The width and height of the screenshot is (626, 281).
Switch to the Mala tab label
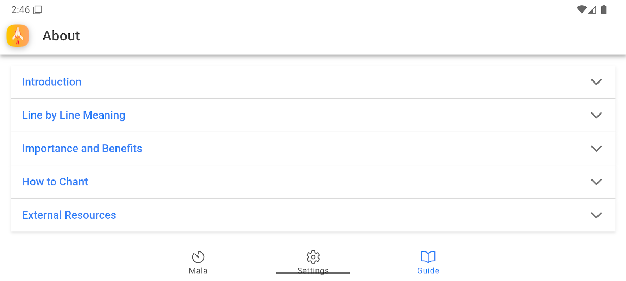point(198,271)
